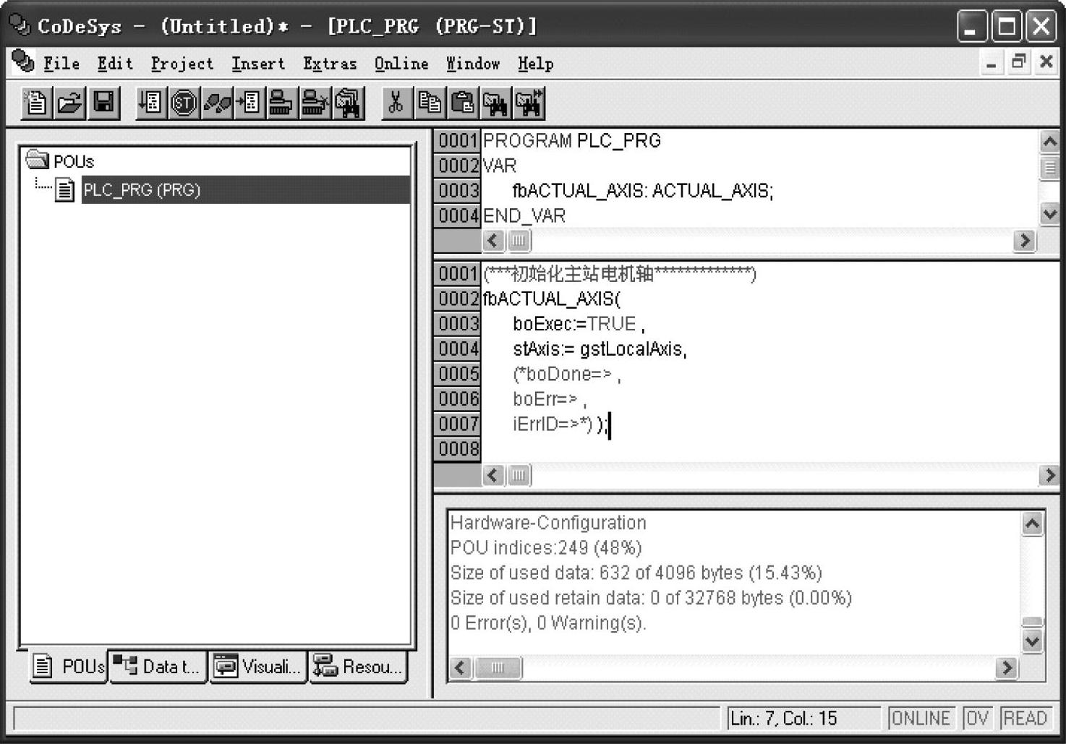This screenshot has width=1066, height=744.
Task: Click the message window's scroll up arrow
Action: 1033,523
